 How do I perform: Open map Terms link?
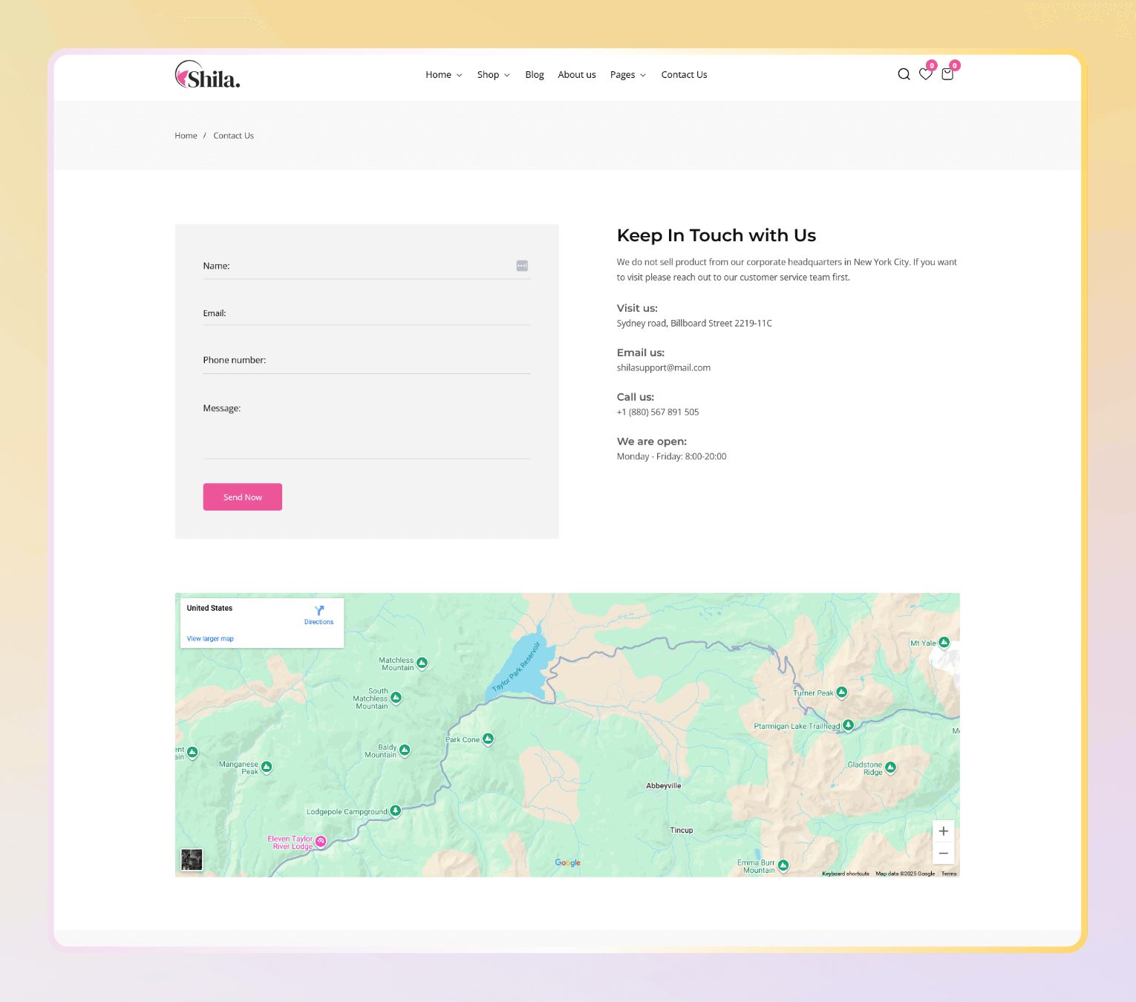(949, 874)
